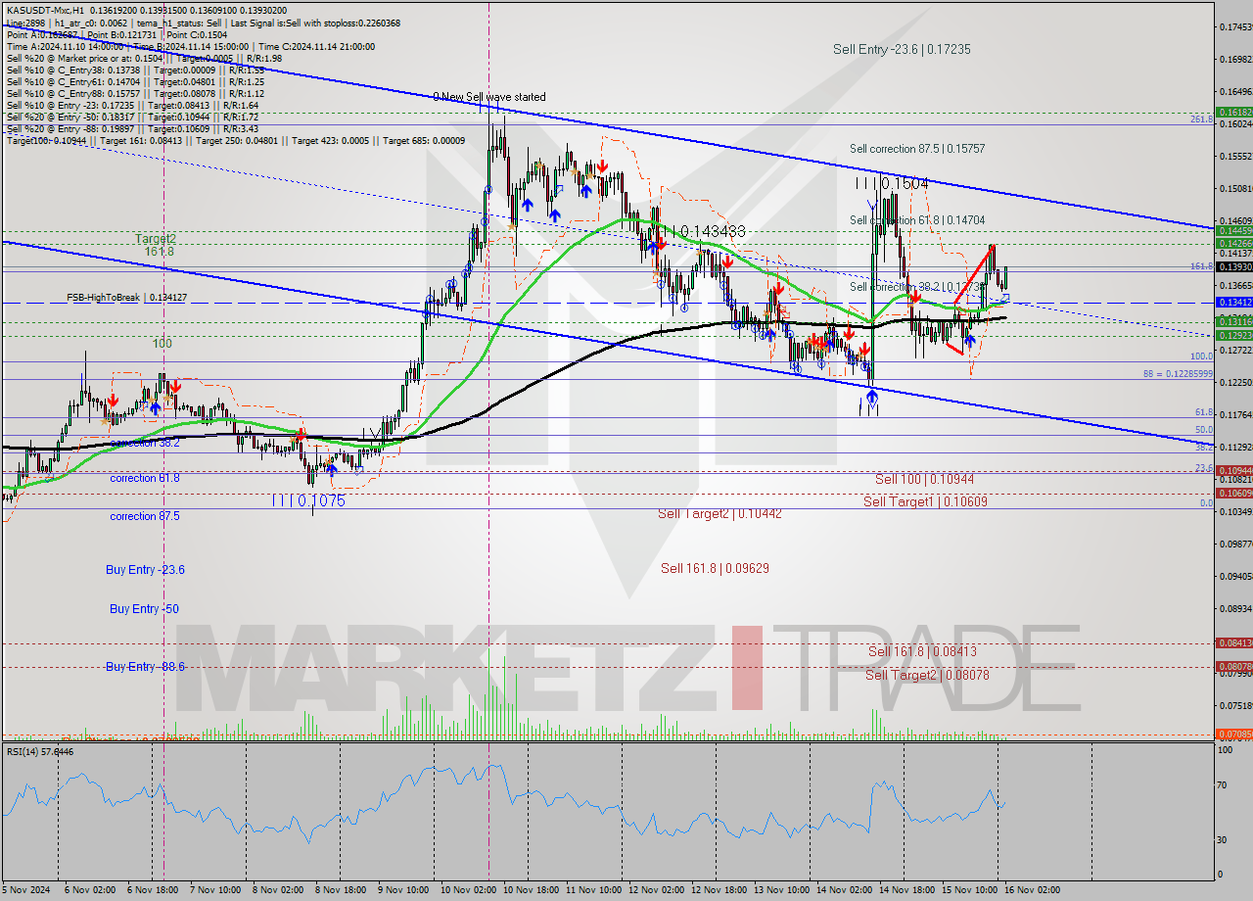Image resolution: width=1253 pixels, height=901 pixels.
Task: Click the RSI 70 level on scale
Action: point(1224,785)
